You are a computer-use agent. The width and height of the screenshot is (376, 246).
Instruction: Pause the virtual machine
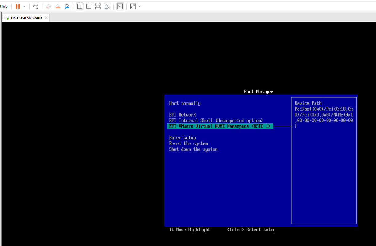[x=18, y=6]
